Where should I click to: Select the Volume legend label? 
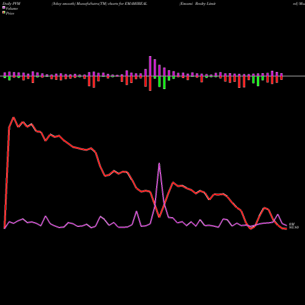point(12,9)
